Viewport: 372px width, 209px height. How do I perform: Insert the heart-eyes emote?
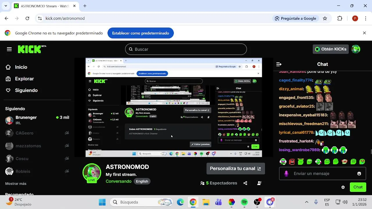[x=362, y=161]
